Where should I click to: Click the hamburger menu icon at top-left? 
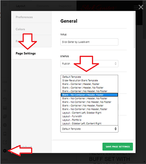(x=5, y=5)
